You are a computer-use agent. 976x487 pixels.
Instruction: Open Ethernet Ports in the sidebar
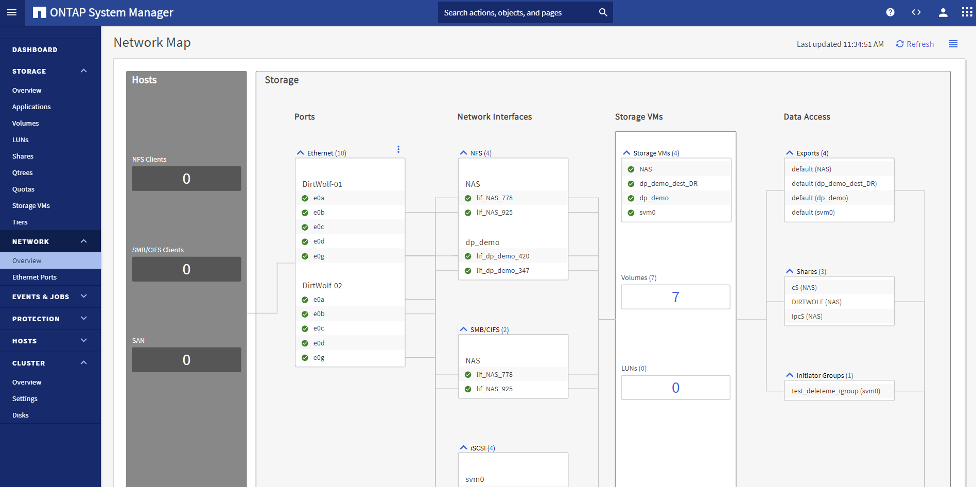click(x=34, y=277)
